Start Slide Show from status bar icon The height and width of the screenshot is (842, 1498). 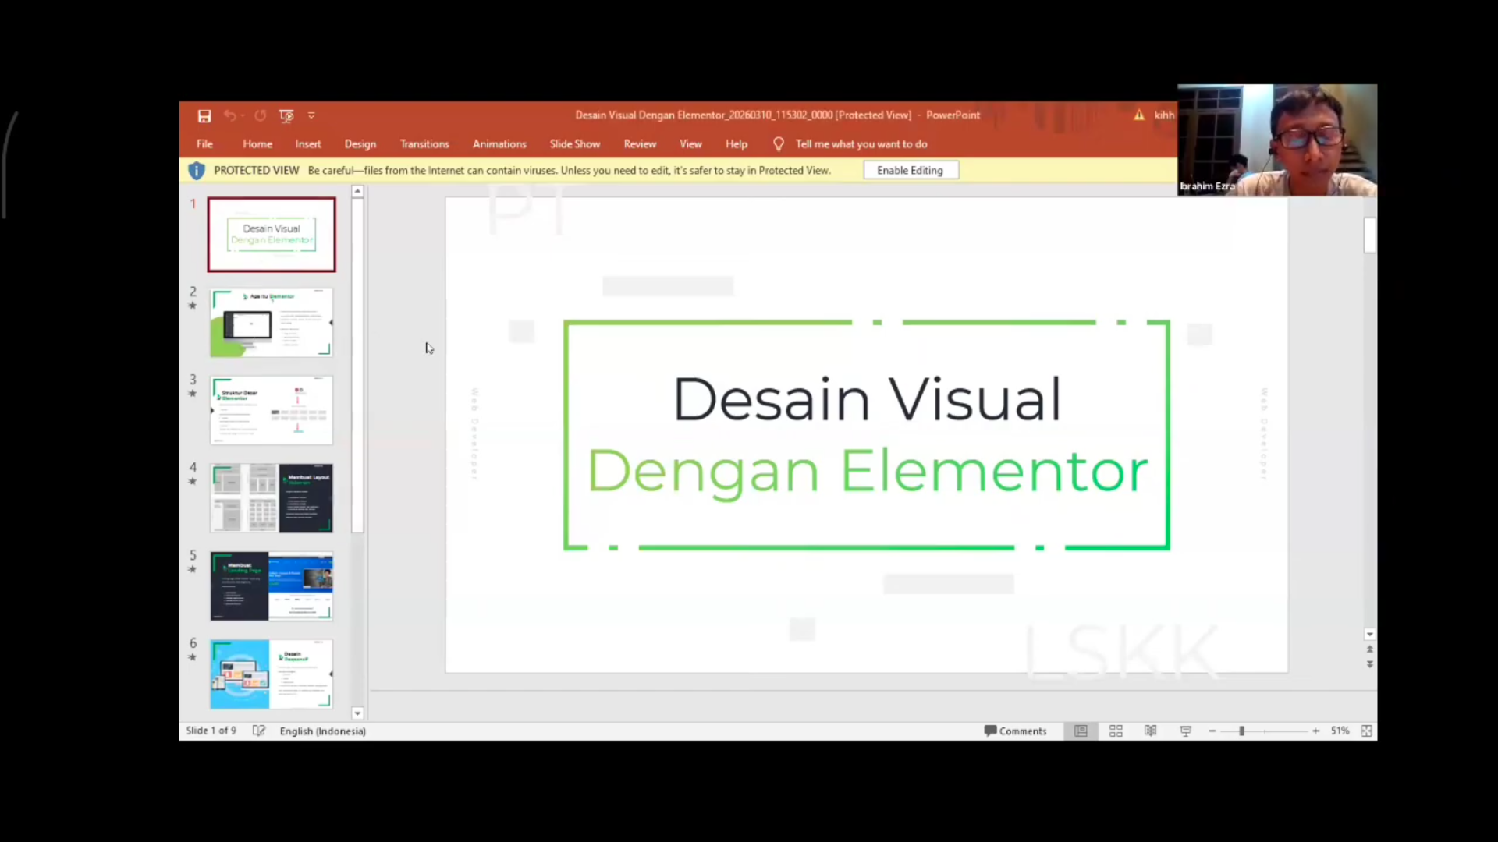1185,731
